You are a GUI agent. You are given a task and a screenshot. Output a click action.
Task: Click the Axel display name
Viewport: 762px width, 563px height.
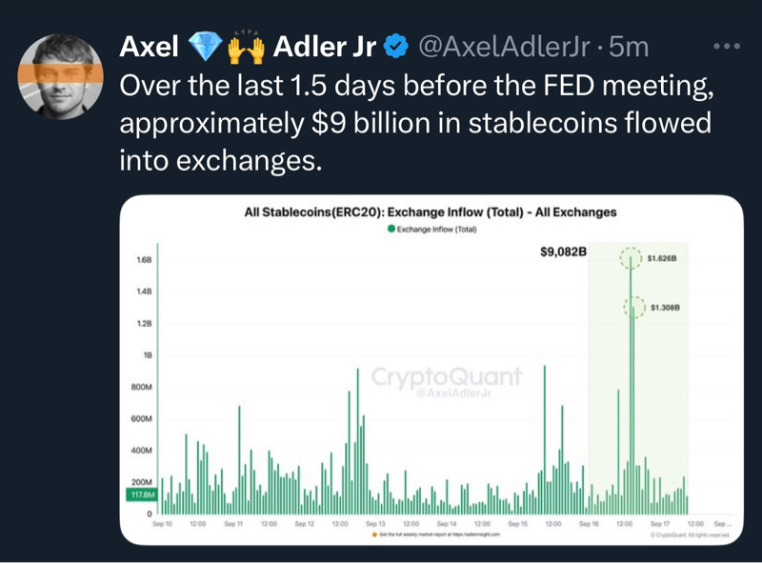coord(148,46)
